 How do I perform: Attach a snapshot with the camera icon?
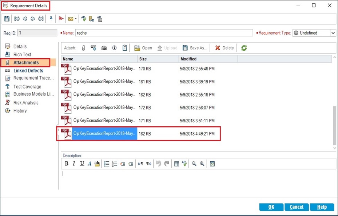click(104, 48)
